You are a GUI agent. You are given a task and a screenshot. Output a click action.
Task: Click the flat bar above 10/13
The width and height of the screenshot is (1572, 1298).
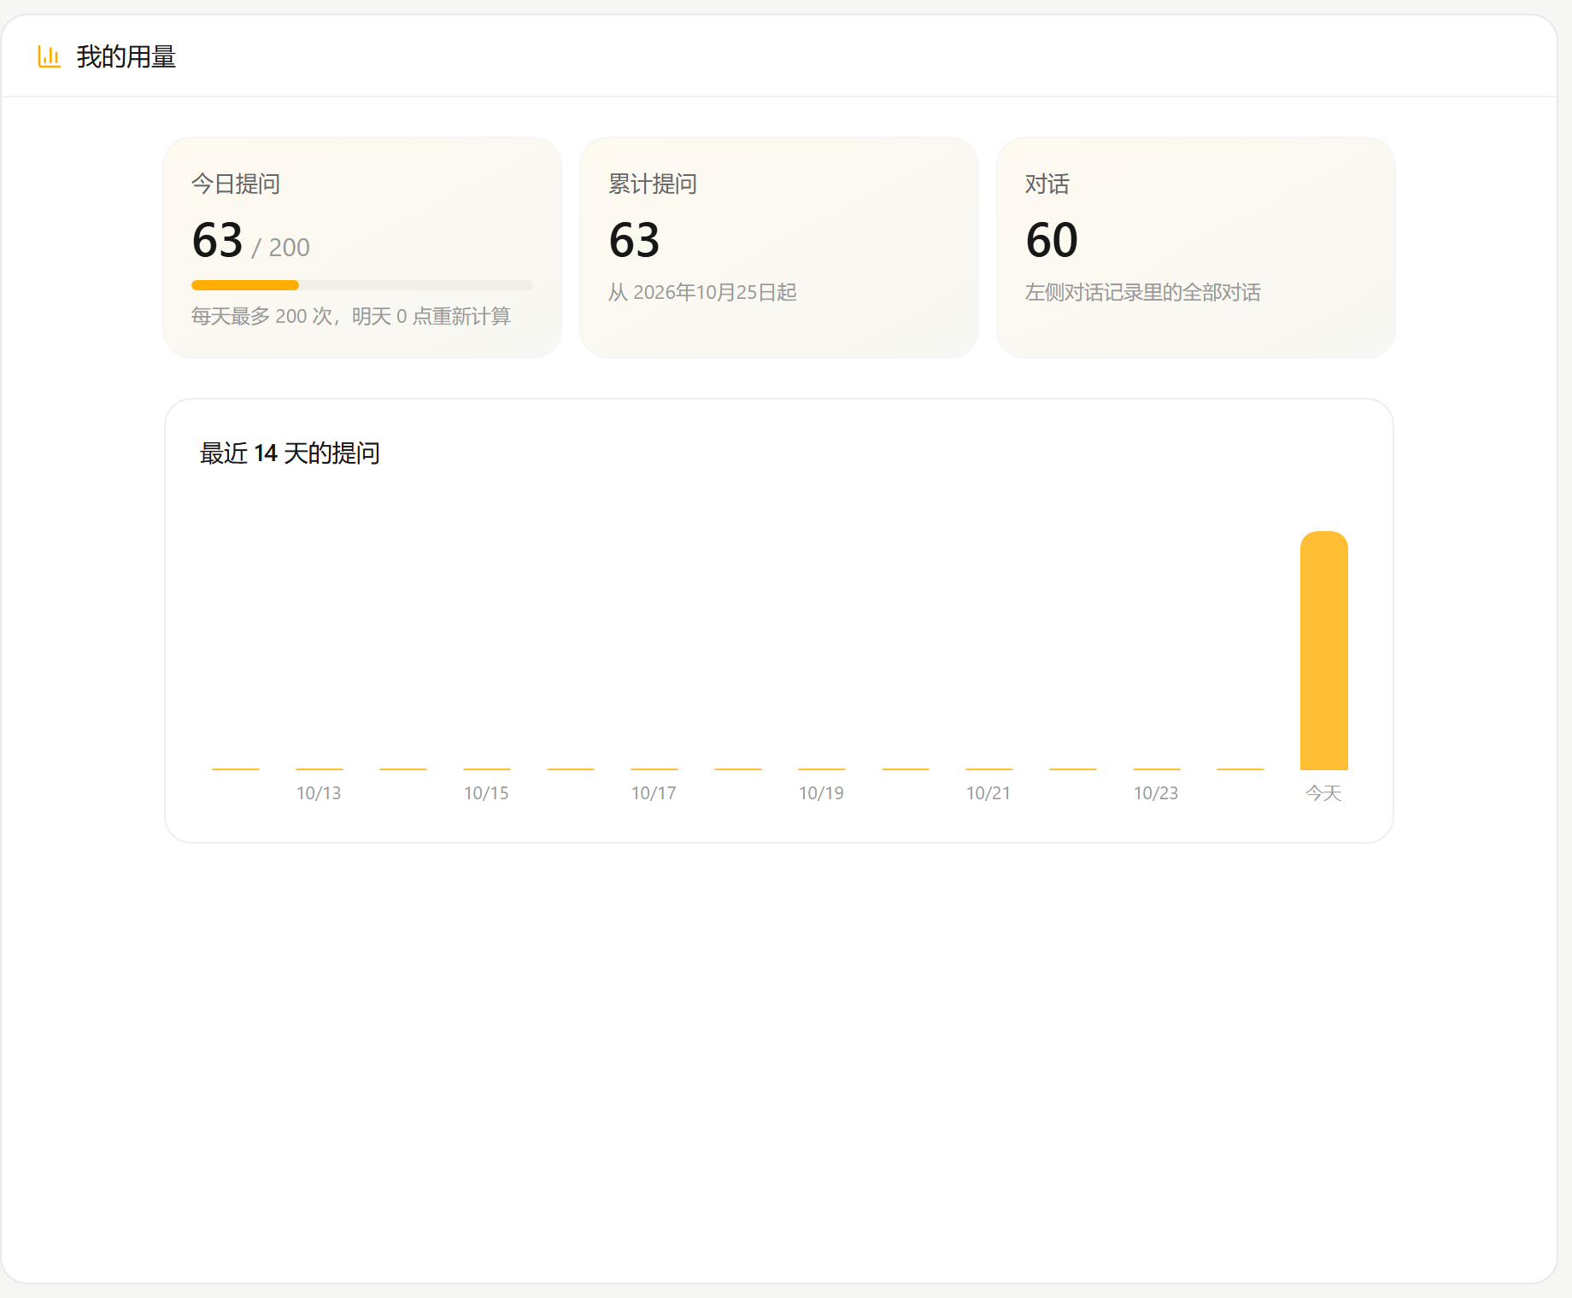pyautogui.click(x=320, y=769)
